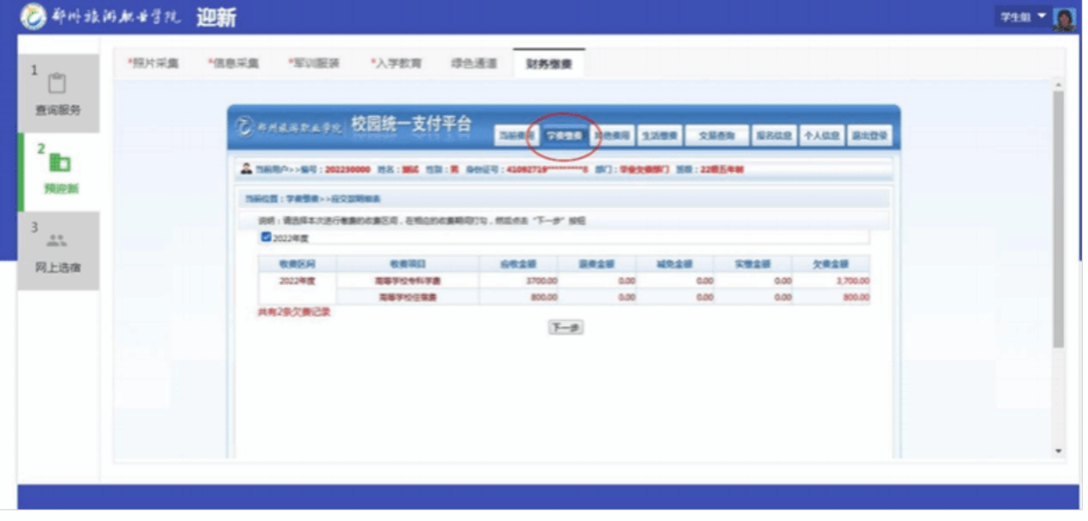Click the college logo in the top header
Viewport: 1088px width, 521px height.
tap(34, 16)
